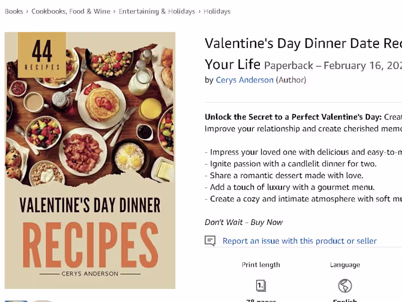
Task: Select the Holidays breadcrumb link
Action: tap(217, 12)
